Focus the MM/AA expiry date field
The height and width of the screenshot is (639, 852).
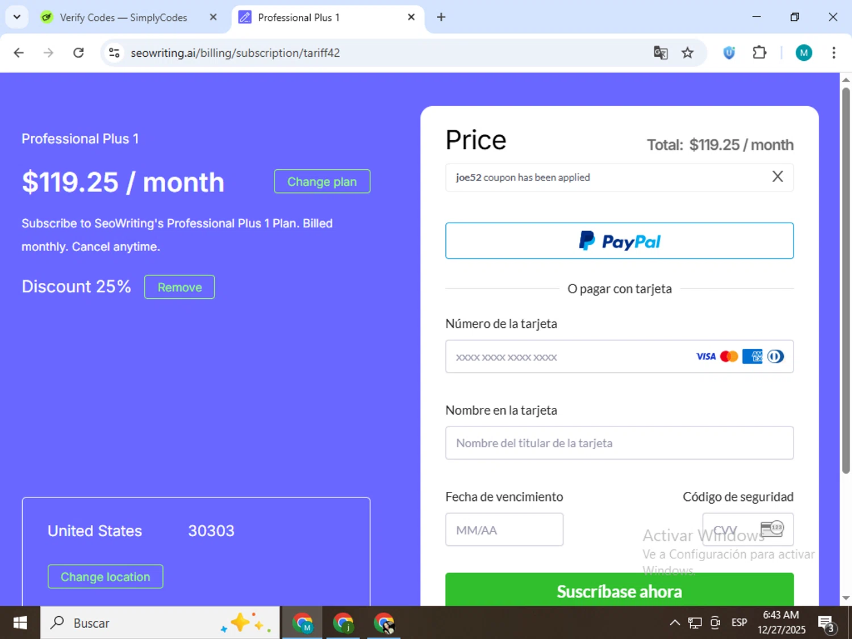(x=504, y=530)
